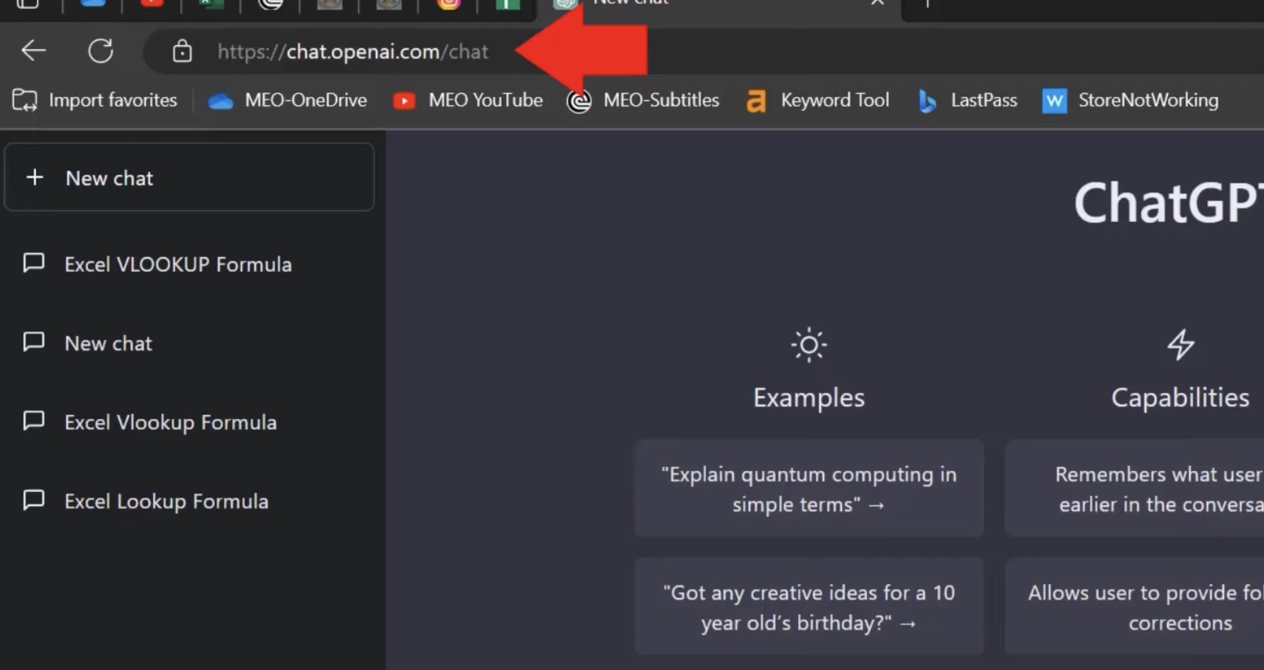This screenshot has height=670, width=1264.
Task: Open the LastPass bookmark
Action: coord(967,100)
